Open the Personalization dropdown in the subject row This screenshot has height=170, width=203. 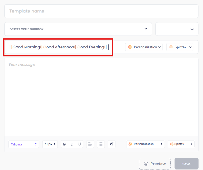144,47
